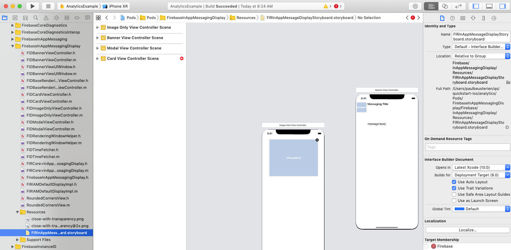511x250 pixels.
Task: Stop the running task
Action: [x=48, y=6]
